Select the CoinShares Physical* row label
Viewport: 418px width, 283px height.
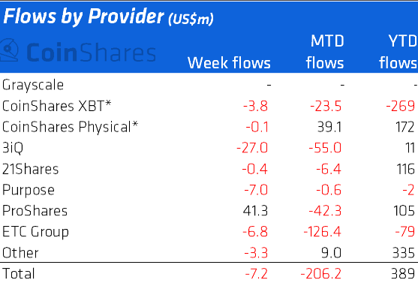click(70, 127)
